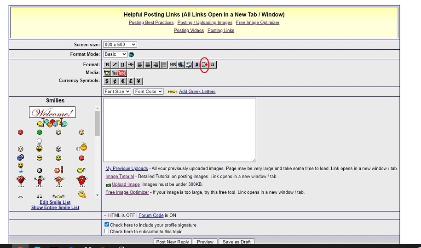Uncheck include profile signature checkbox
Viewport: 421px width, 248px height.
click(107, 225)
